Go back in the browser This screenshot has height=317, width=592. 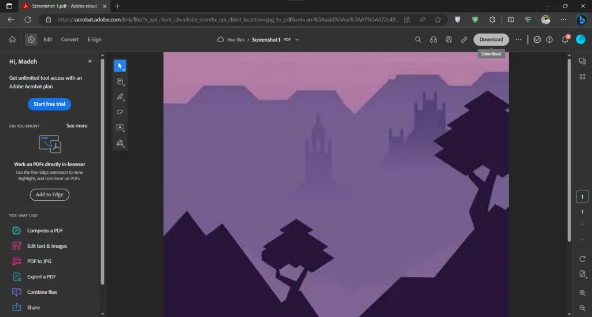[10, 20]
